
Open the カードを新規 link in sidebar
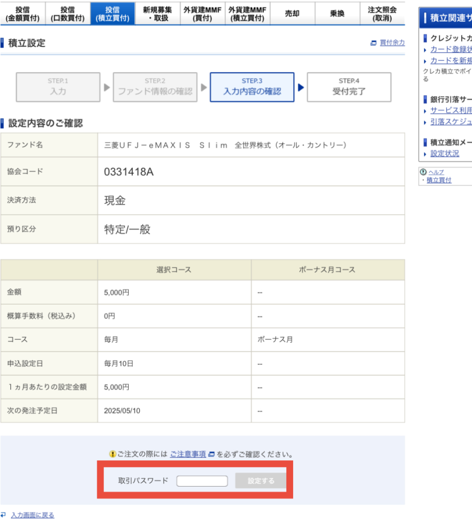(x=451, y=60)
